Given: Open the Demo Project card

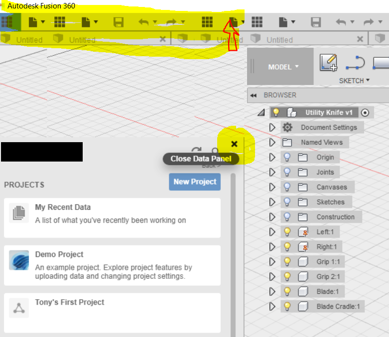Looking at the screenshot, I should point(112,265).
